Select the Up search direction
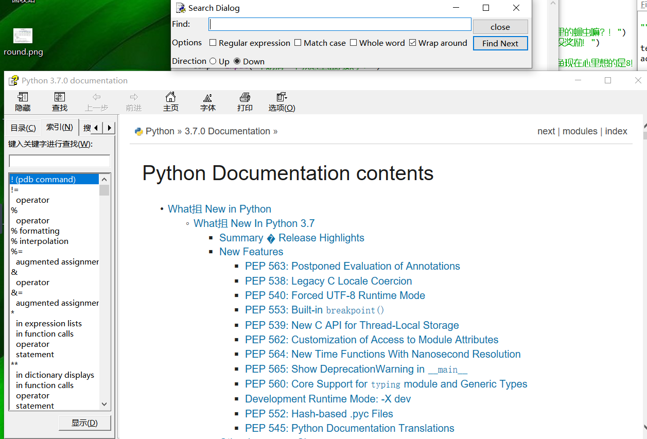This screenshot has height=439, width=647. [x=213, y=61]
